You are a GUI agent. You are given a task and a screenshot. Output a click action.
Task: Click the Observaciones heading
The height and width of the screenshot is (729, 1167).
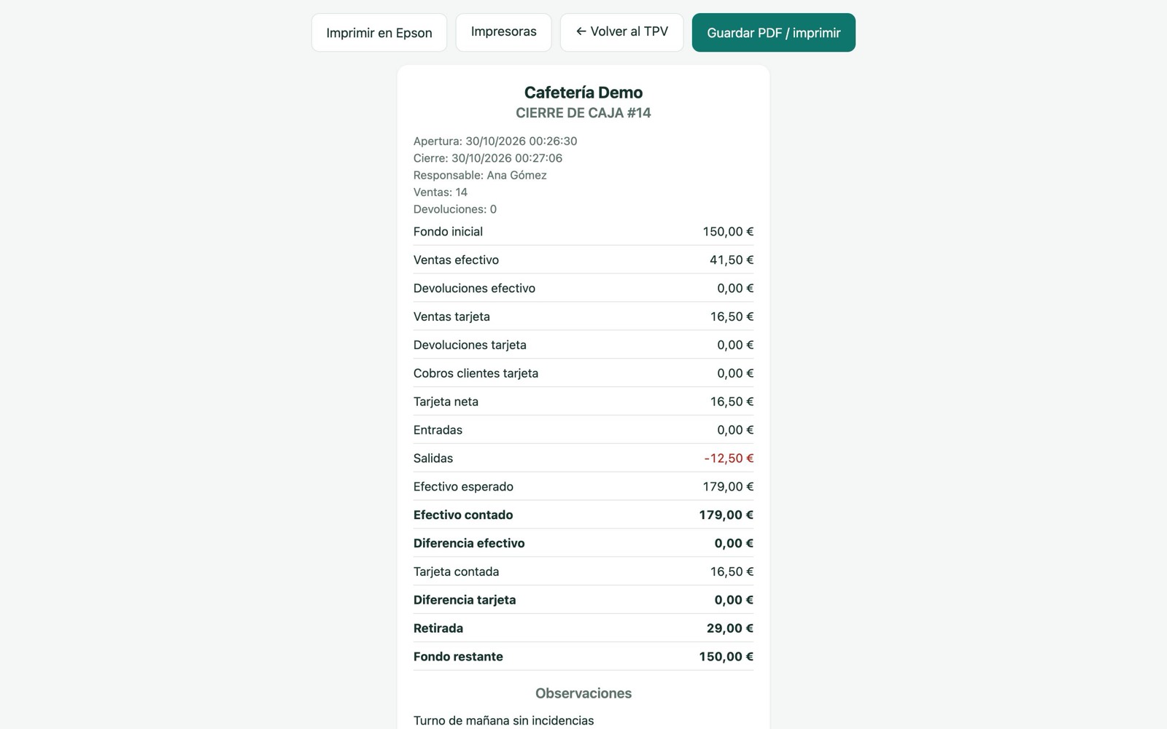[583, 693]
